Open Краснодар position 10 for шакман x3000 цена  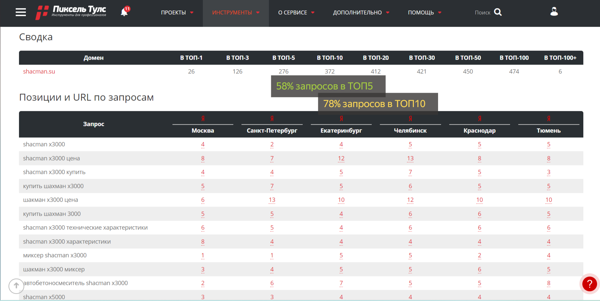(480, 200)
